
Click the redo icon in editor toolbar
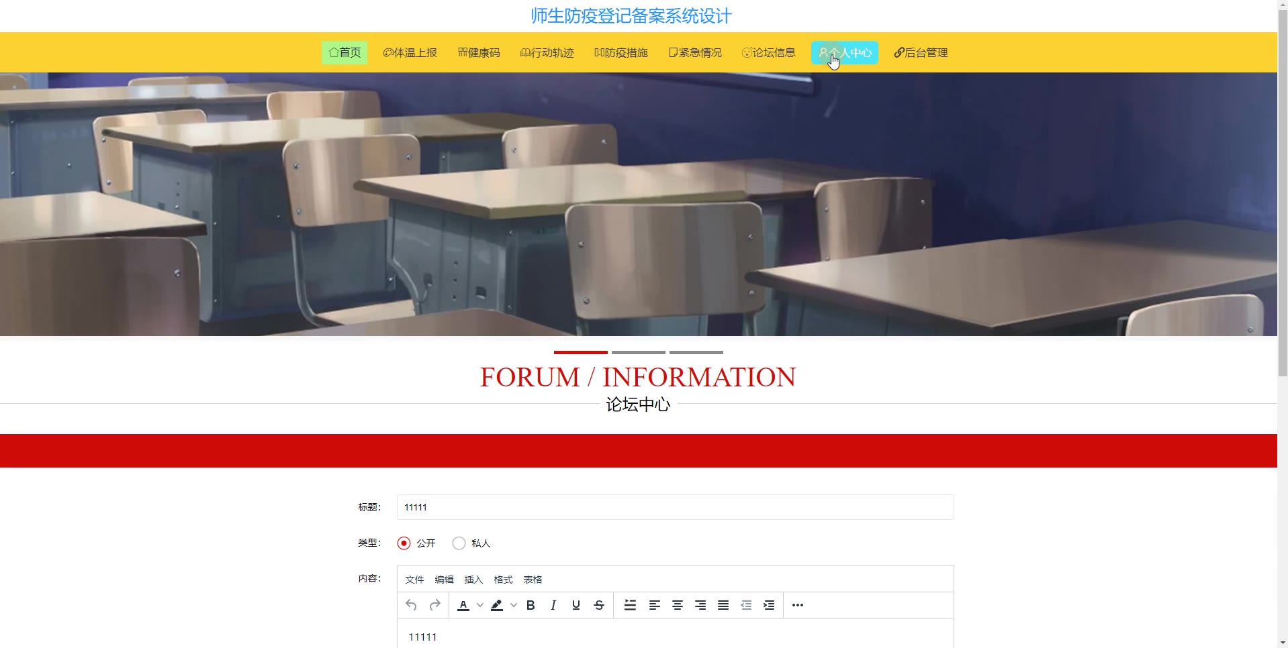coord(434,605)
